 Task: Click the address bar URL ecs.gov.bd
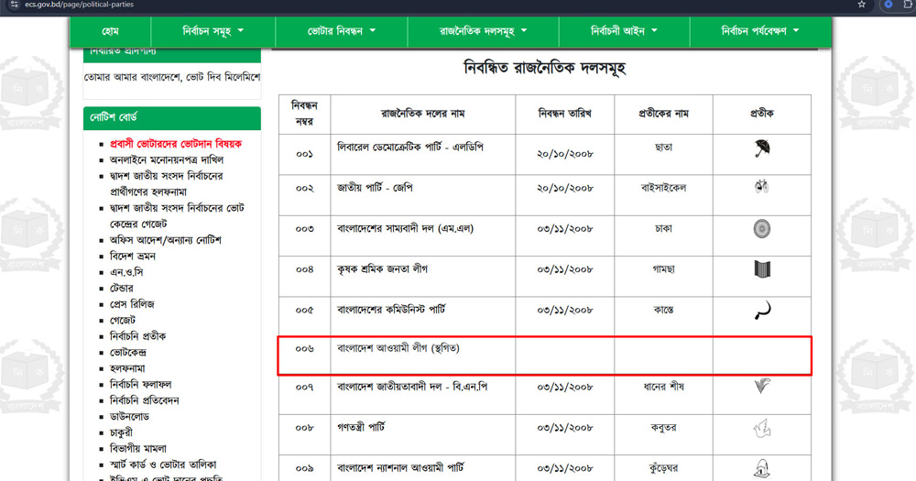pos(80,5)
